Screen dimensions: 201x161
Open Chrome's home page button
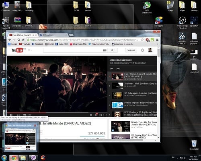23,40
